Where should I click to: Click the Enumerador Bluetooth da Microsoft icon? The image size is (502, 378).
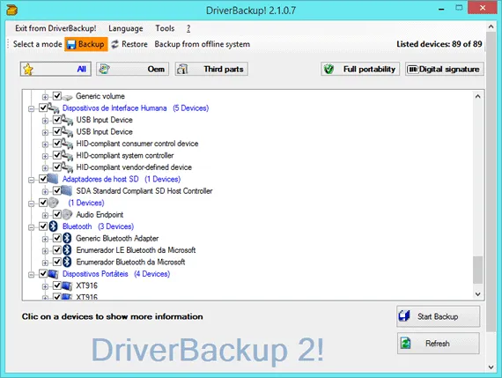[67, 262]
